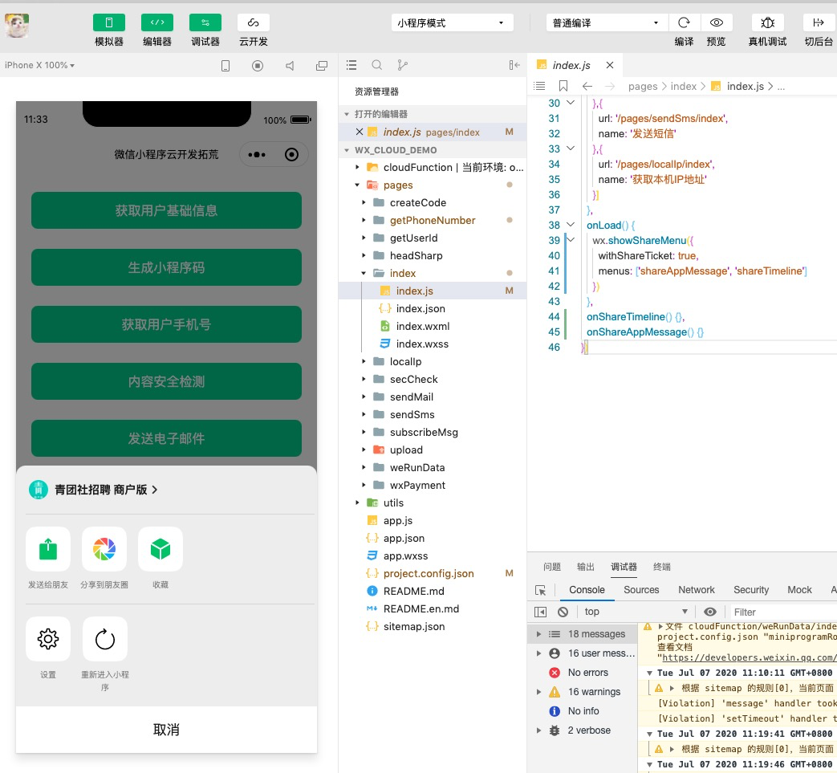
Task: Switch to the Sources tab
Action: click(x=641, y=590)
